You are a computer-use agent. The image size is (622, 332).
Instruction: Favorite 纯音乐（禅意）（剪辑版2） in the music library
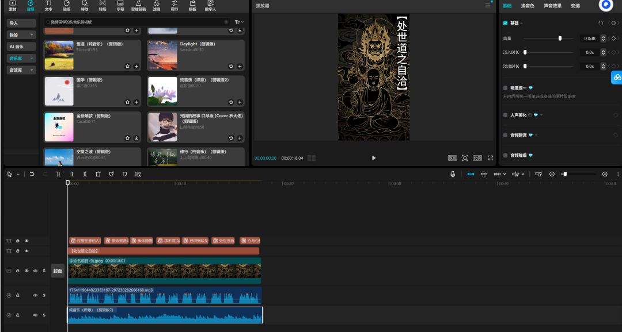pyautogui.click(x=231, y=102)
